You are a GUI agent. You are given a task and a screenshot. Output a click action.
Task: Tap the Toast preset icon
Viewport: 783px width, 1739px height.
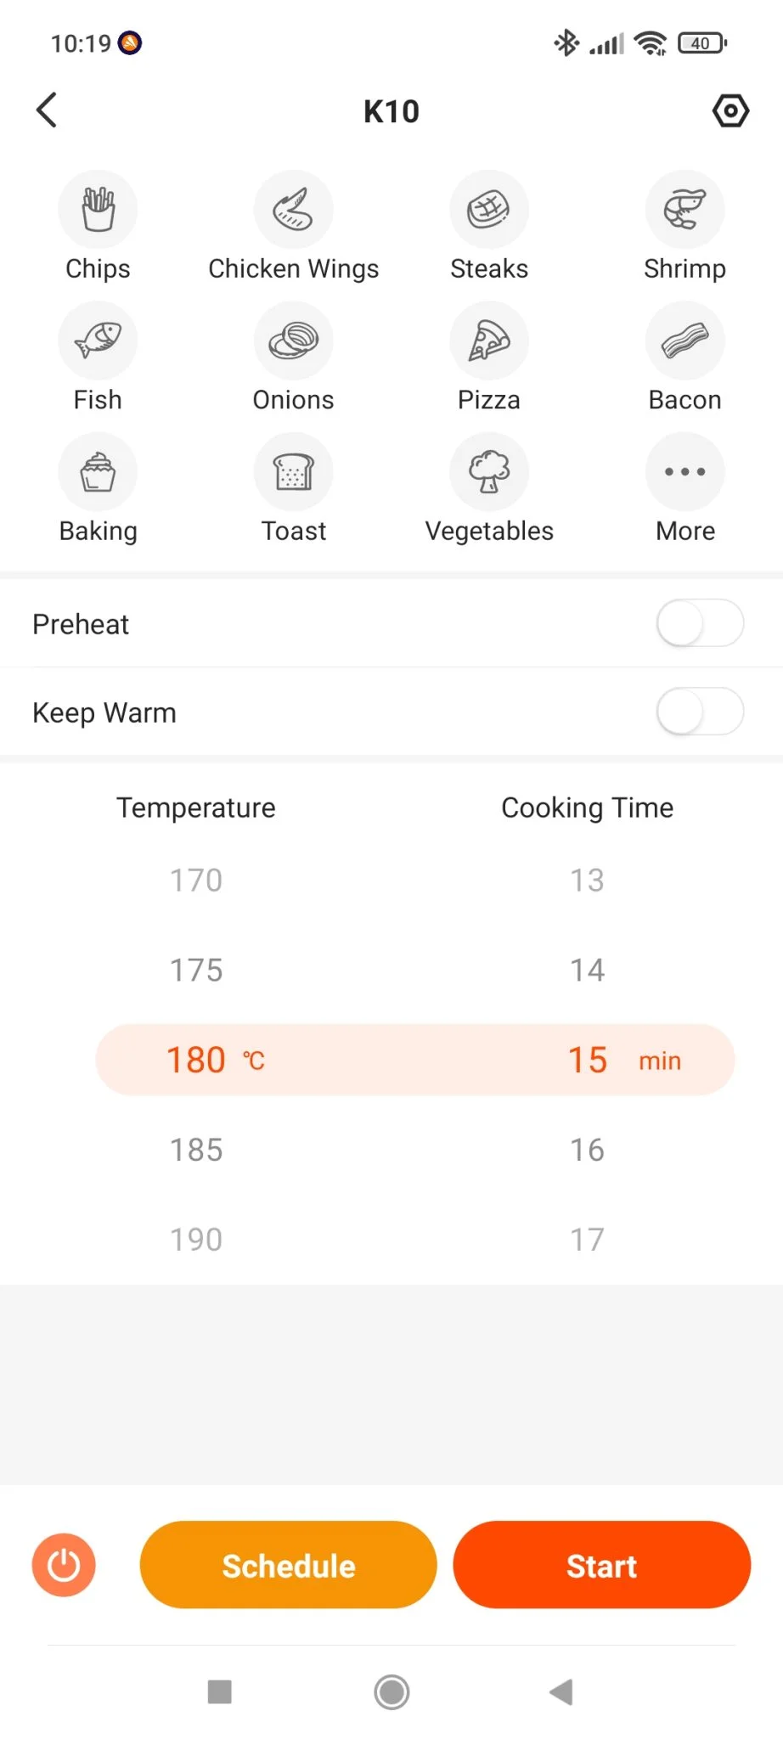[x=293, y=472]
